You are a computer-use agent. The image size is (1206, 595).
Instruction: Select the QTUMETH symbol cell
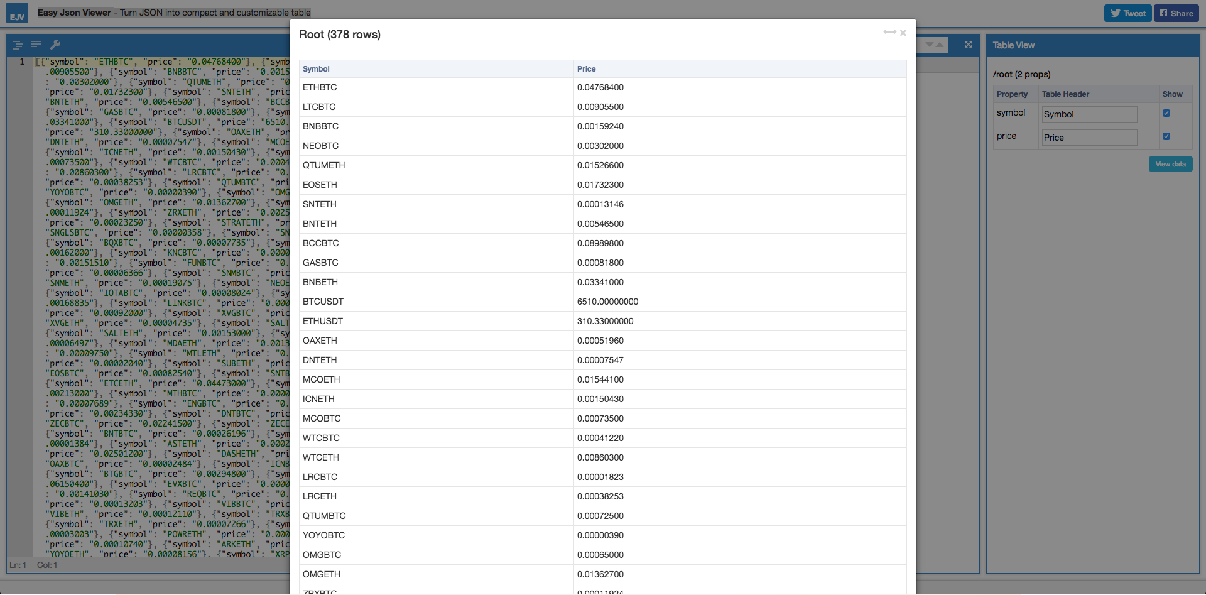437,165
